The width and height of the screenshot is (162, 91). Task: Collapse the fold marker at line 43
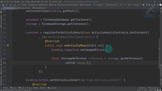[12, 71]
